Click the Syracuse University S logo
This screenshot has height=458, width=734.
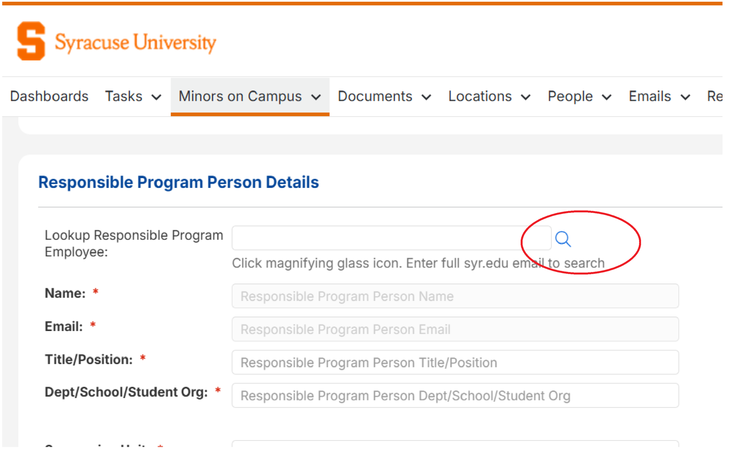click(x=31, y=41)
